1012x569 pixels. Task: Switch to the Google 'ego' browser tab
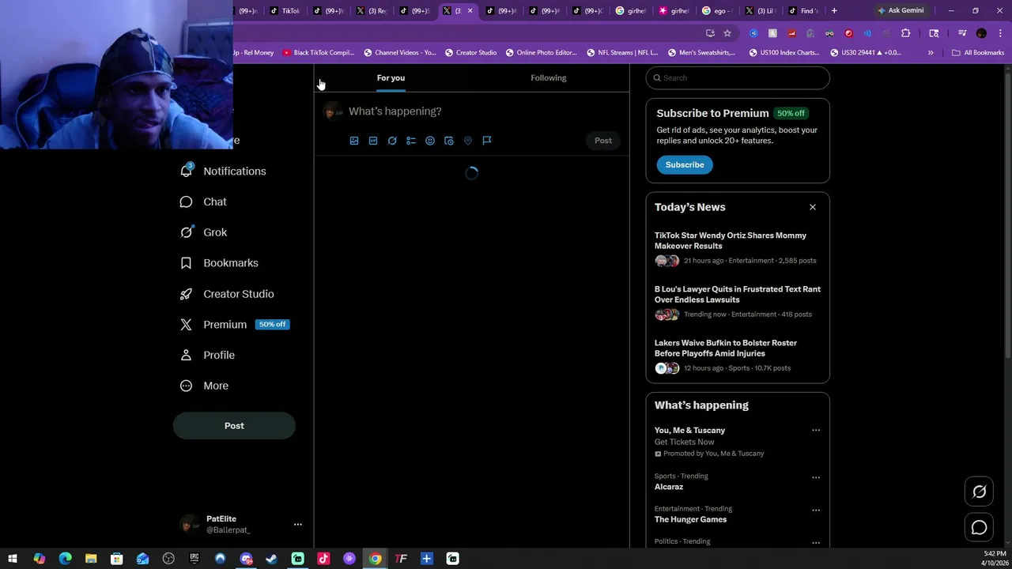tap(719, 11)
